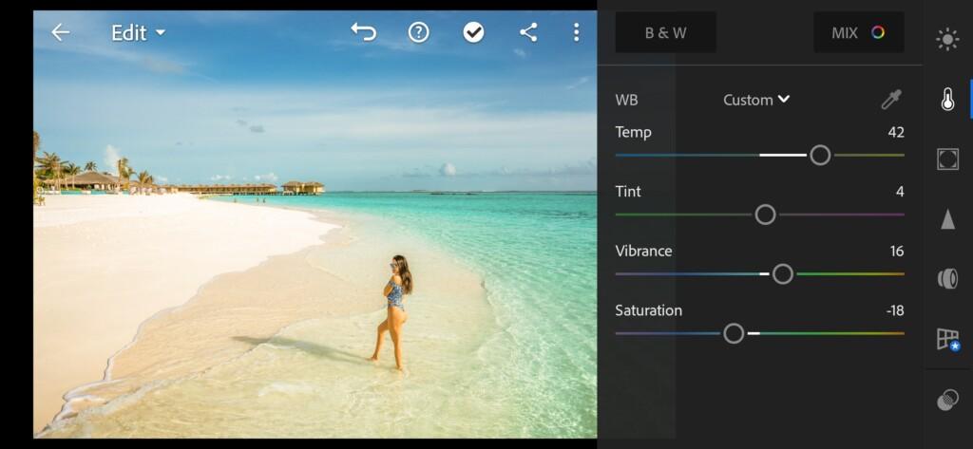This screenshot has width=973, height=449.
Task: Click the Temp slider handle
Action: pyautogui.click(x=820, y=155)
